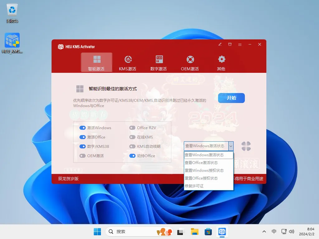The height and width of the screenshot is (239, 319).
Task: Open the Recycle Bin desktop icon
Action: tap(12, 13)
